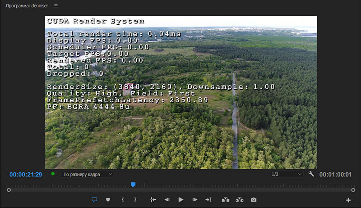Select the blue playhead on the time ruler
This screenshot has height=208, width=361.
(133, 185)
